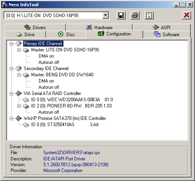Click the VIA Serial ATA controller icon
Viewport: 195px width, 181px height.
coord(18,93)
